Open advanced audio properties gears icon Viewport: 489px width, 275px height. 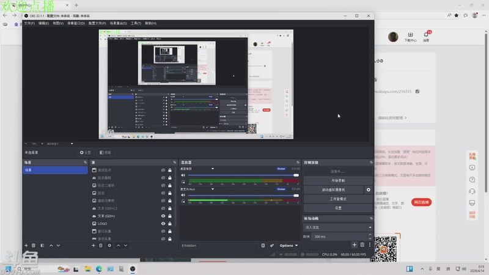272,246
